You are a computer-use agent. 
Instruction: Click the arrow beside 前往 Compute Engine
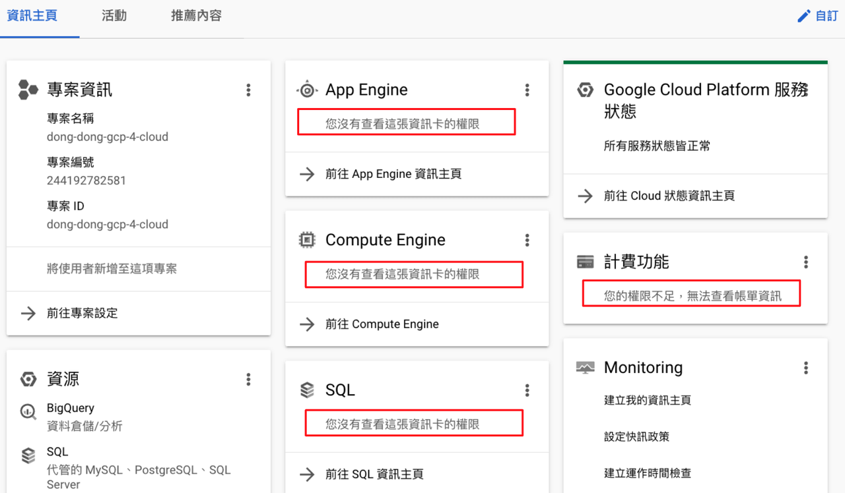(x=307, y=324)
